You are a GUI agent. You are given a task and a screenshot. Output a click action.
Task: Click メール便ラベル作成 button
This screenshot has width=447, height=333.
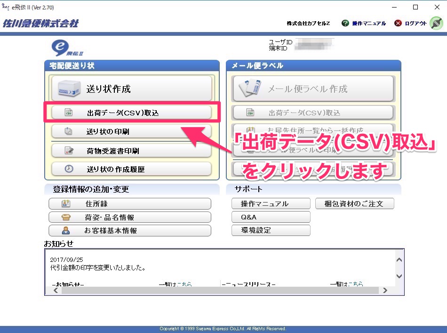tap(312, 89)
